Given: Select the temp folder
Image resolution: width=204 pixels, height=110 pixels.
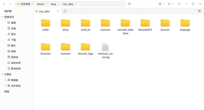Looking at the screenshot, I should tap(65, 25).
